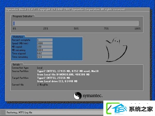Click the "Speed (MB/min)" label
This screenshot has height=116, width=155.
tap(20, 43)
